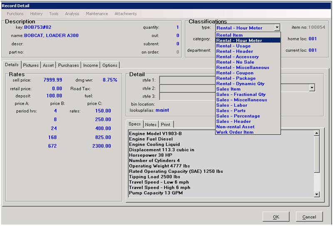
Task: Click the rate value 400.00
Action: (x=103, y=128)
